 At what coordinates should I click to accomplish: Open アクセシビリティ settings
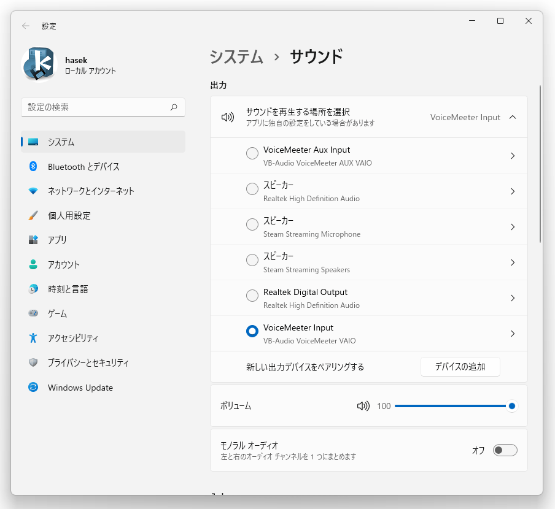103,338
